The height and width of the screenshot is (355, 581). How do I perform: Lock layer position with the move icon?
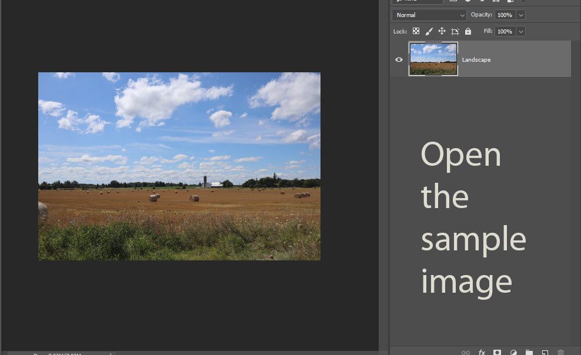tap(442, 31)
